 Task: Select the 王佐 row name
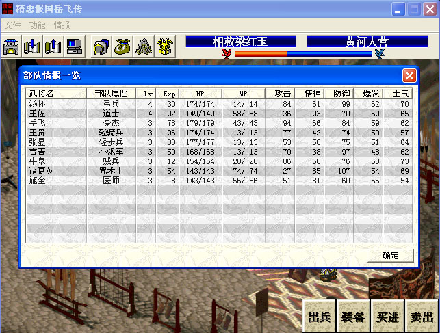tap(38, 114)
